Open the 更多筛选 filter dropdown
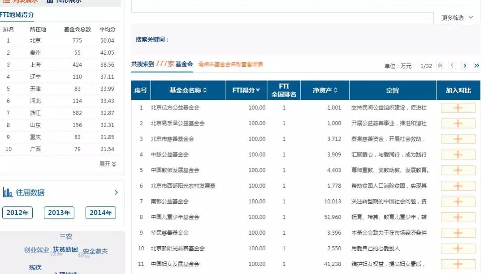This screenshot has width=484, height=274. click(457, 17)
